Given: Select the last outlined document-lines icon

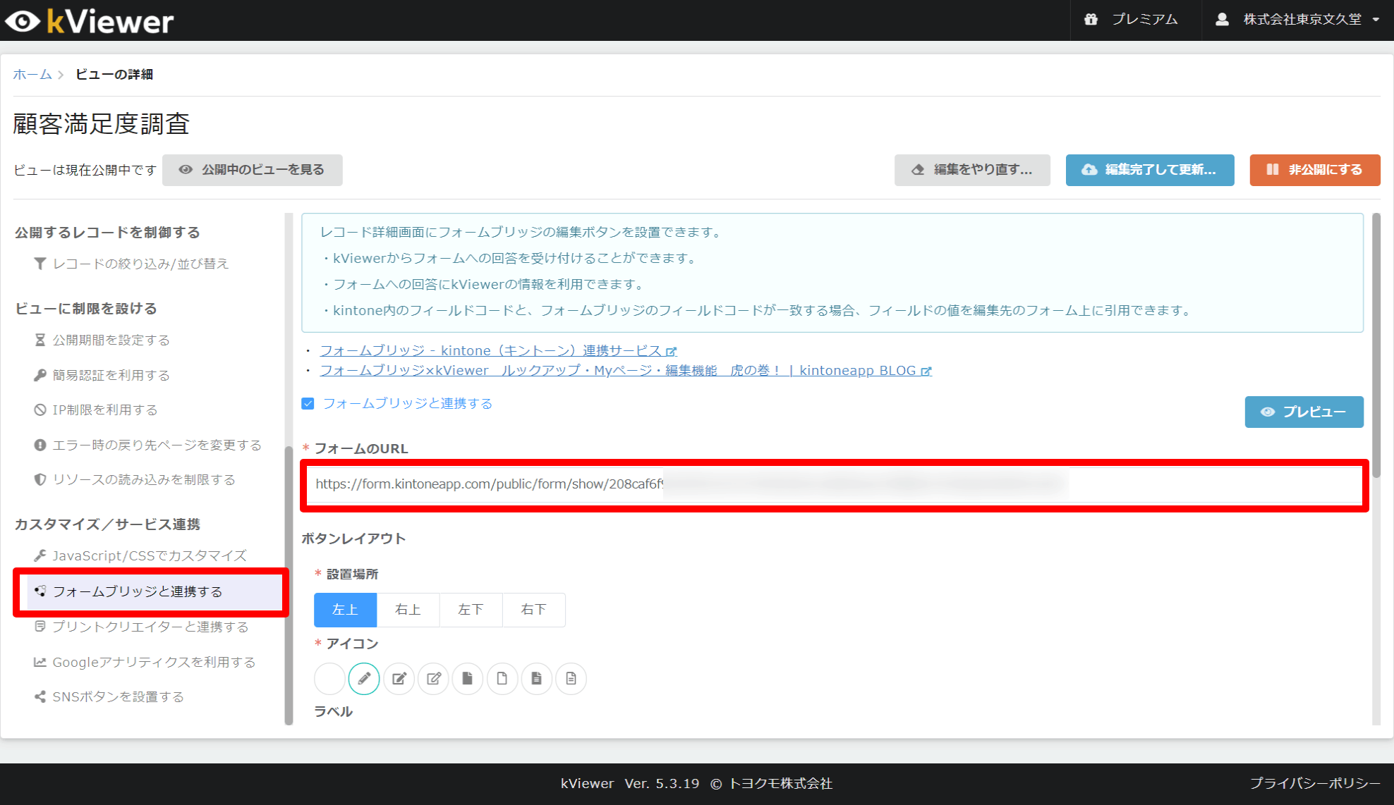Looking at the screenshot, I should [571, 679].
